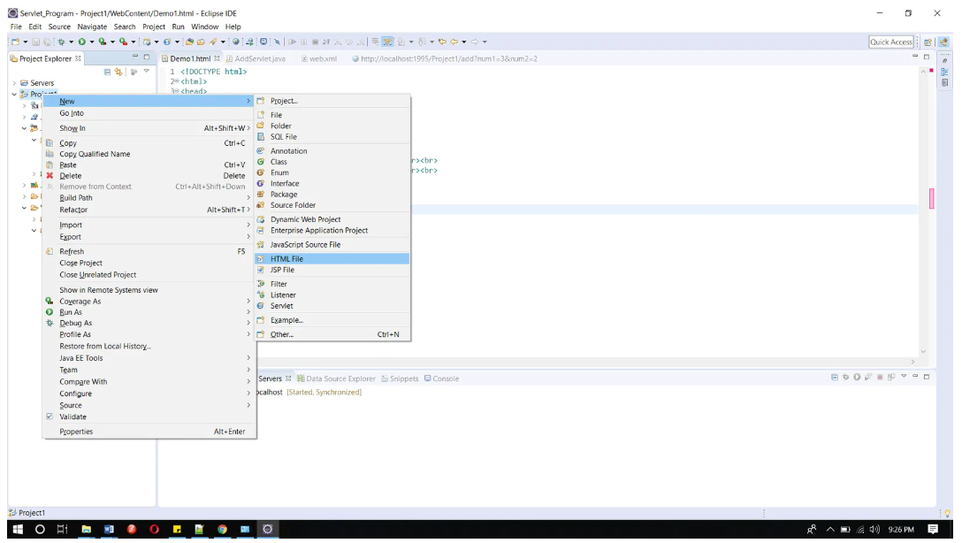This screenshot has width=962, height=543.
Task: Select HTML File from the New submenu
Action: (286, 259)
